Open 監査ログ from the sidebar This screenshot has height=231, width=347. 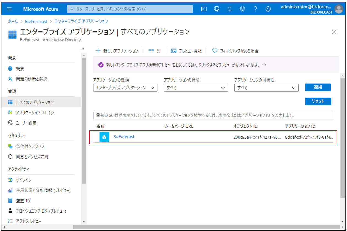[23, 201]
